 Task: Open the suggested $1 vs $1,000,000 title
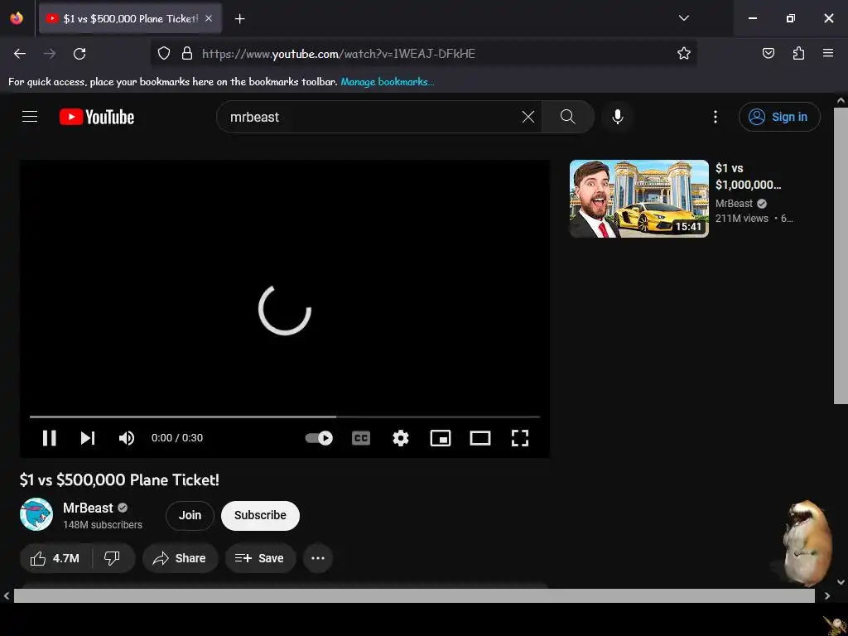click(x=748, y=176)
